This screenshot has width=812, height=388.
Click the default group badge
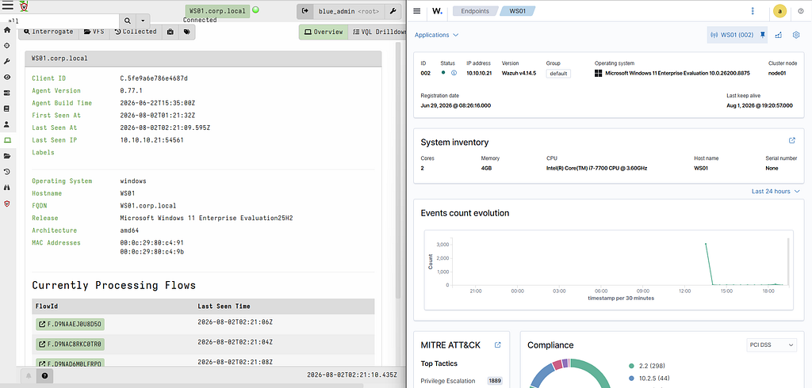click(x=558, y=74)
